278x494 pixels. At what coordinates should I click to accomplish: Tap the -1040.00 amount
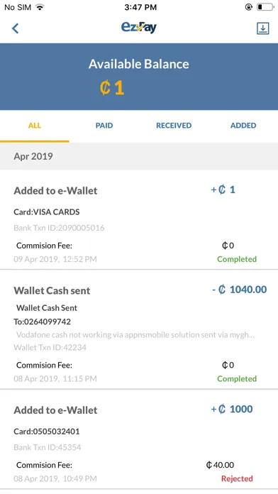coord(239,290)
